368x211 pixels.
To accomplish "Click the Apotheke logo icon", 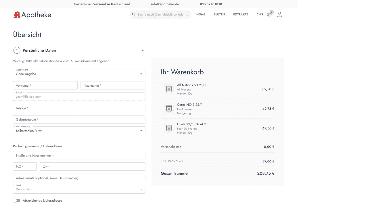I will tap(17, 15).
